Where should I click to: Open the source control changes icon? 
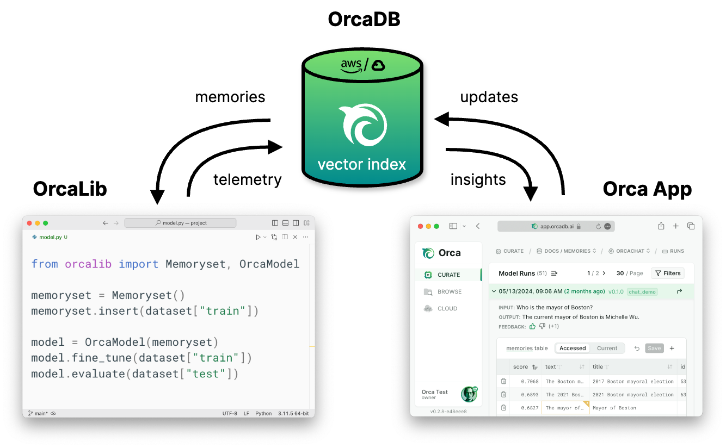pyautogui.click(x=274, y=237)
